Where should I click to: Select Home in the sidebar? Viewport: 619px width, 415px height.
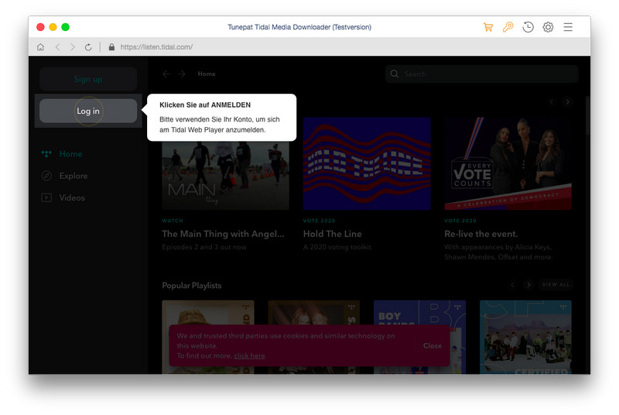70,153
